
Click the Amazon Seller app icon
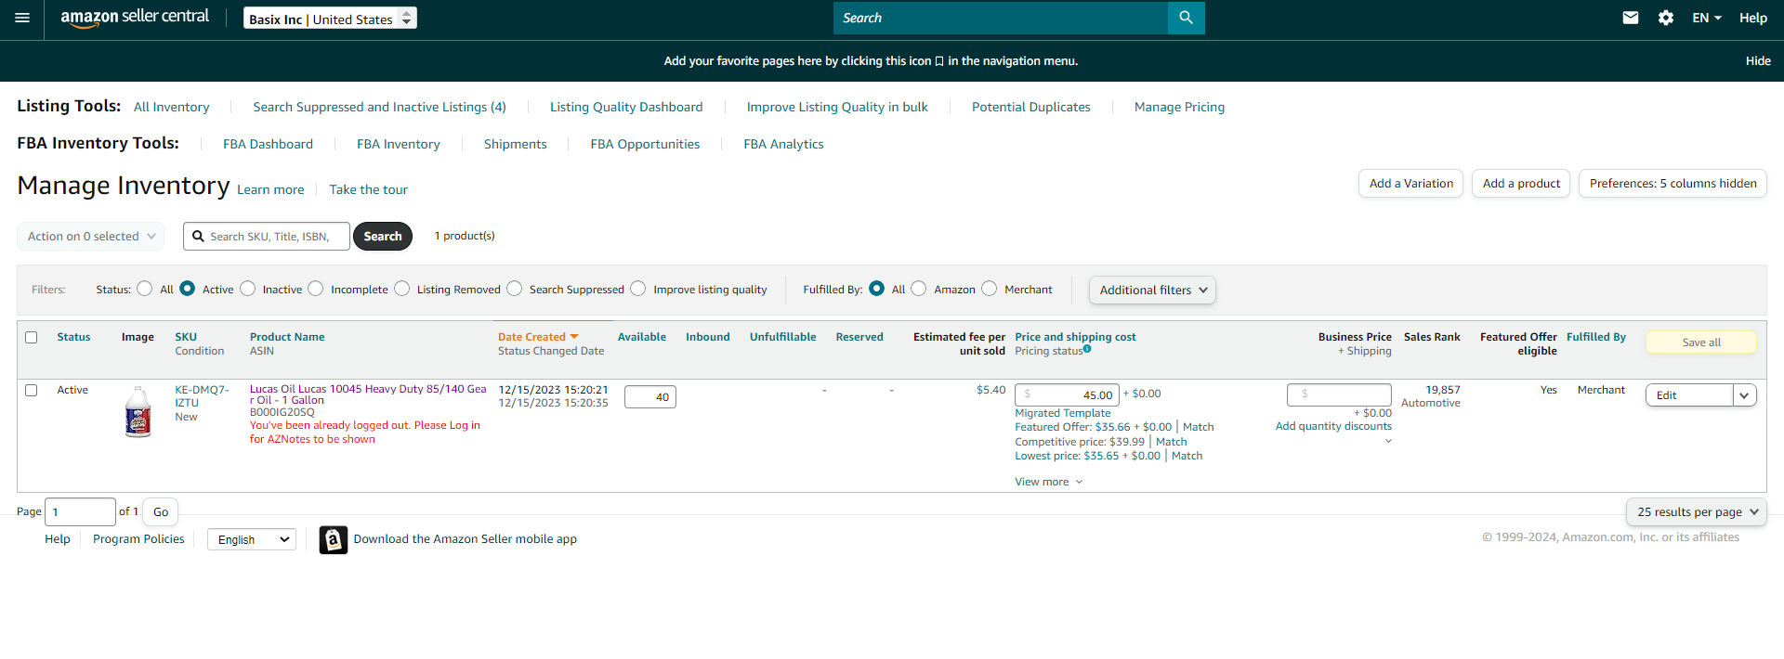click(334, 539)
